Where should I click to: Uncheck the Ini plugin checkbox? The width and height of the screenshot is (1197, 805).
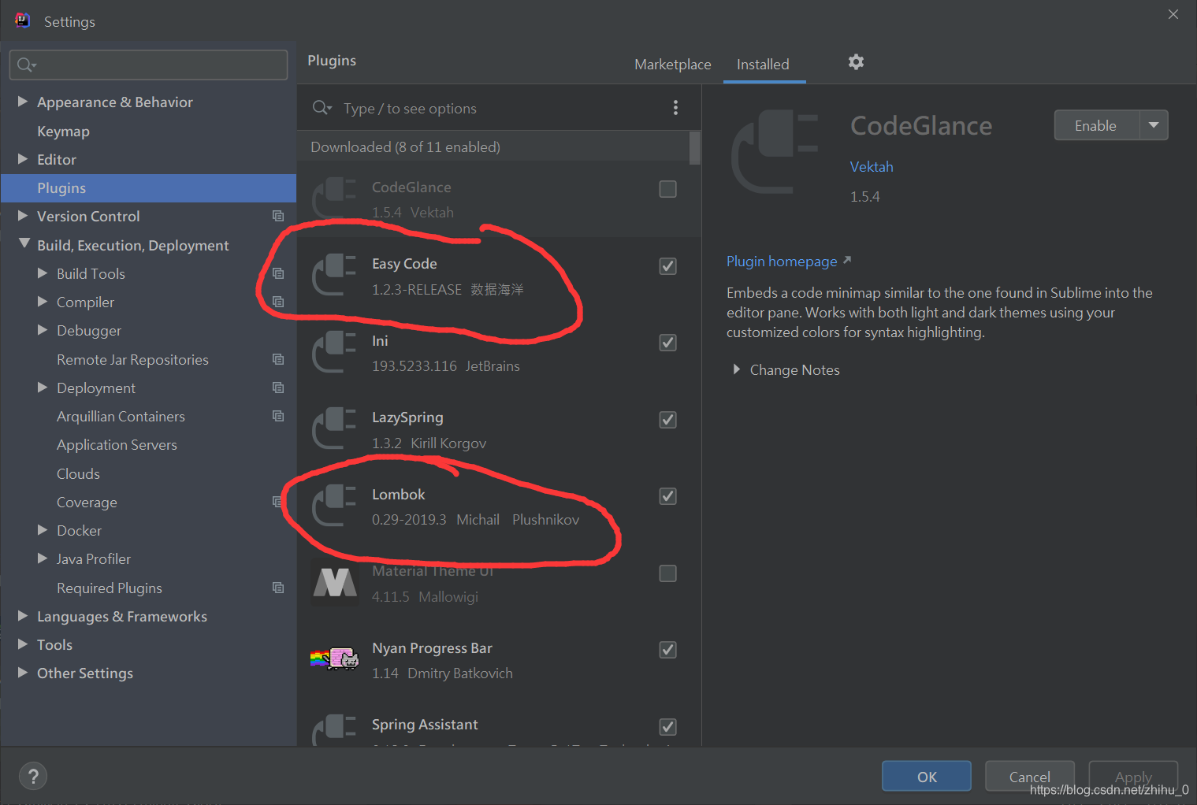click(x=667, y=343)
